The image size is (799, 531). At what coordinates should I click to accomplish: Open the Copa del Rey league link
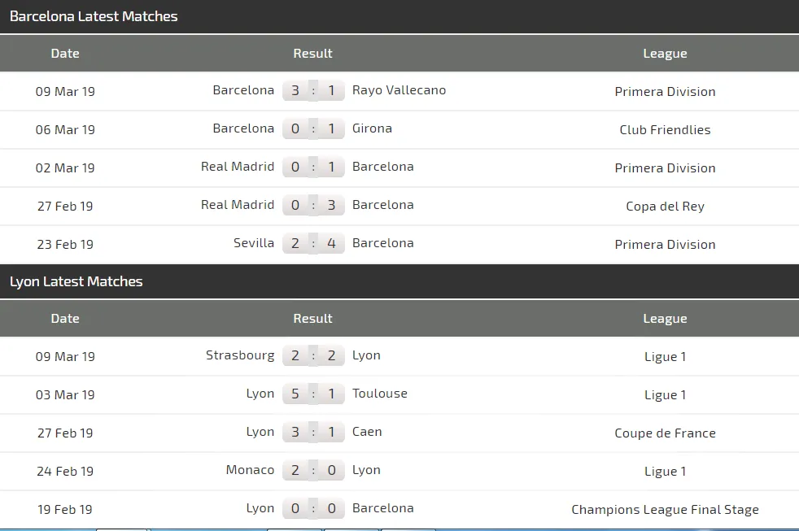[x=665, y=207]
